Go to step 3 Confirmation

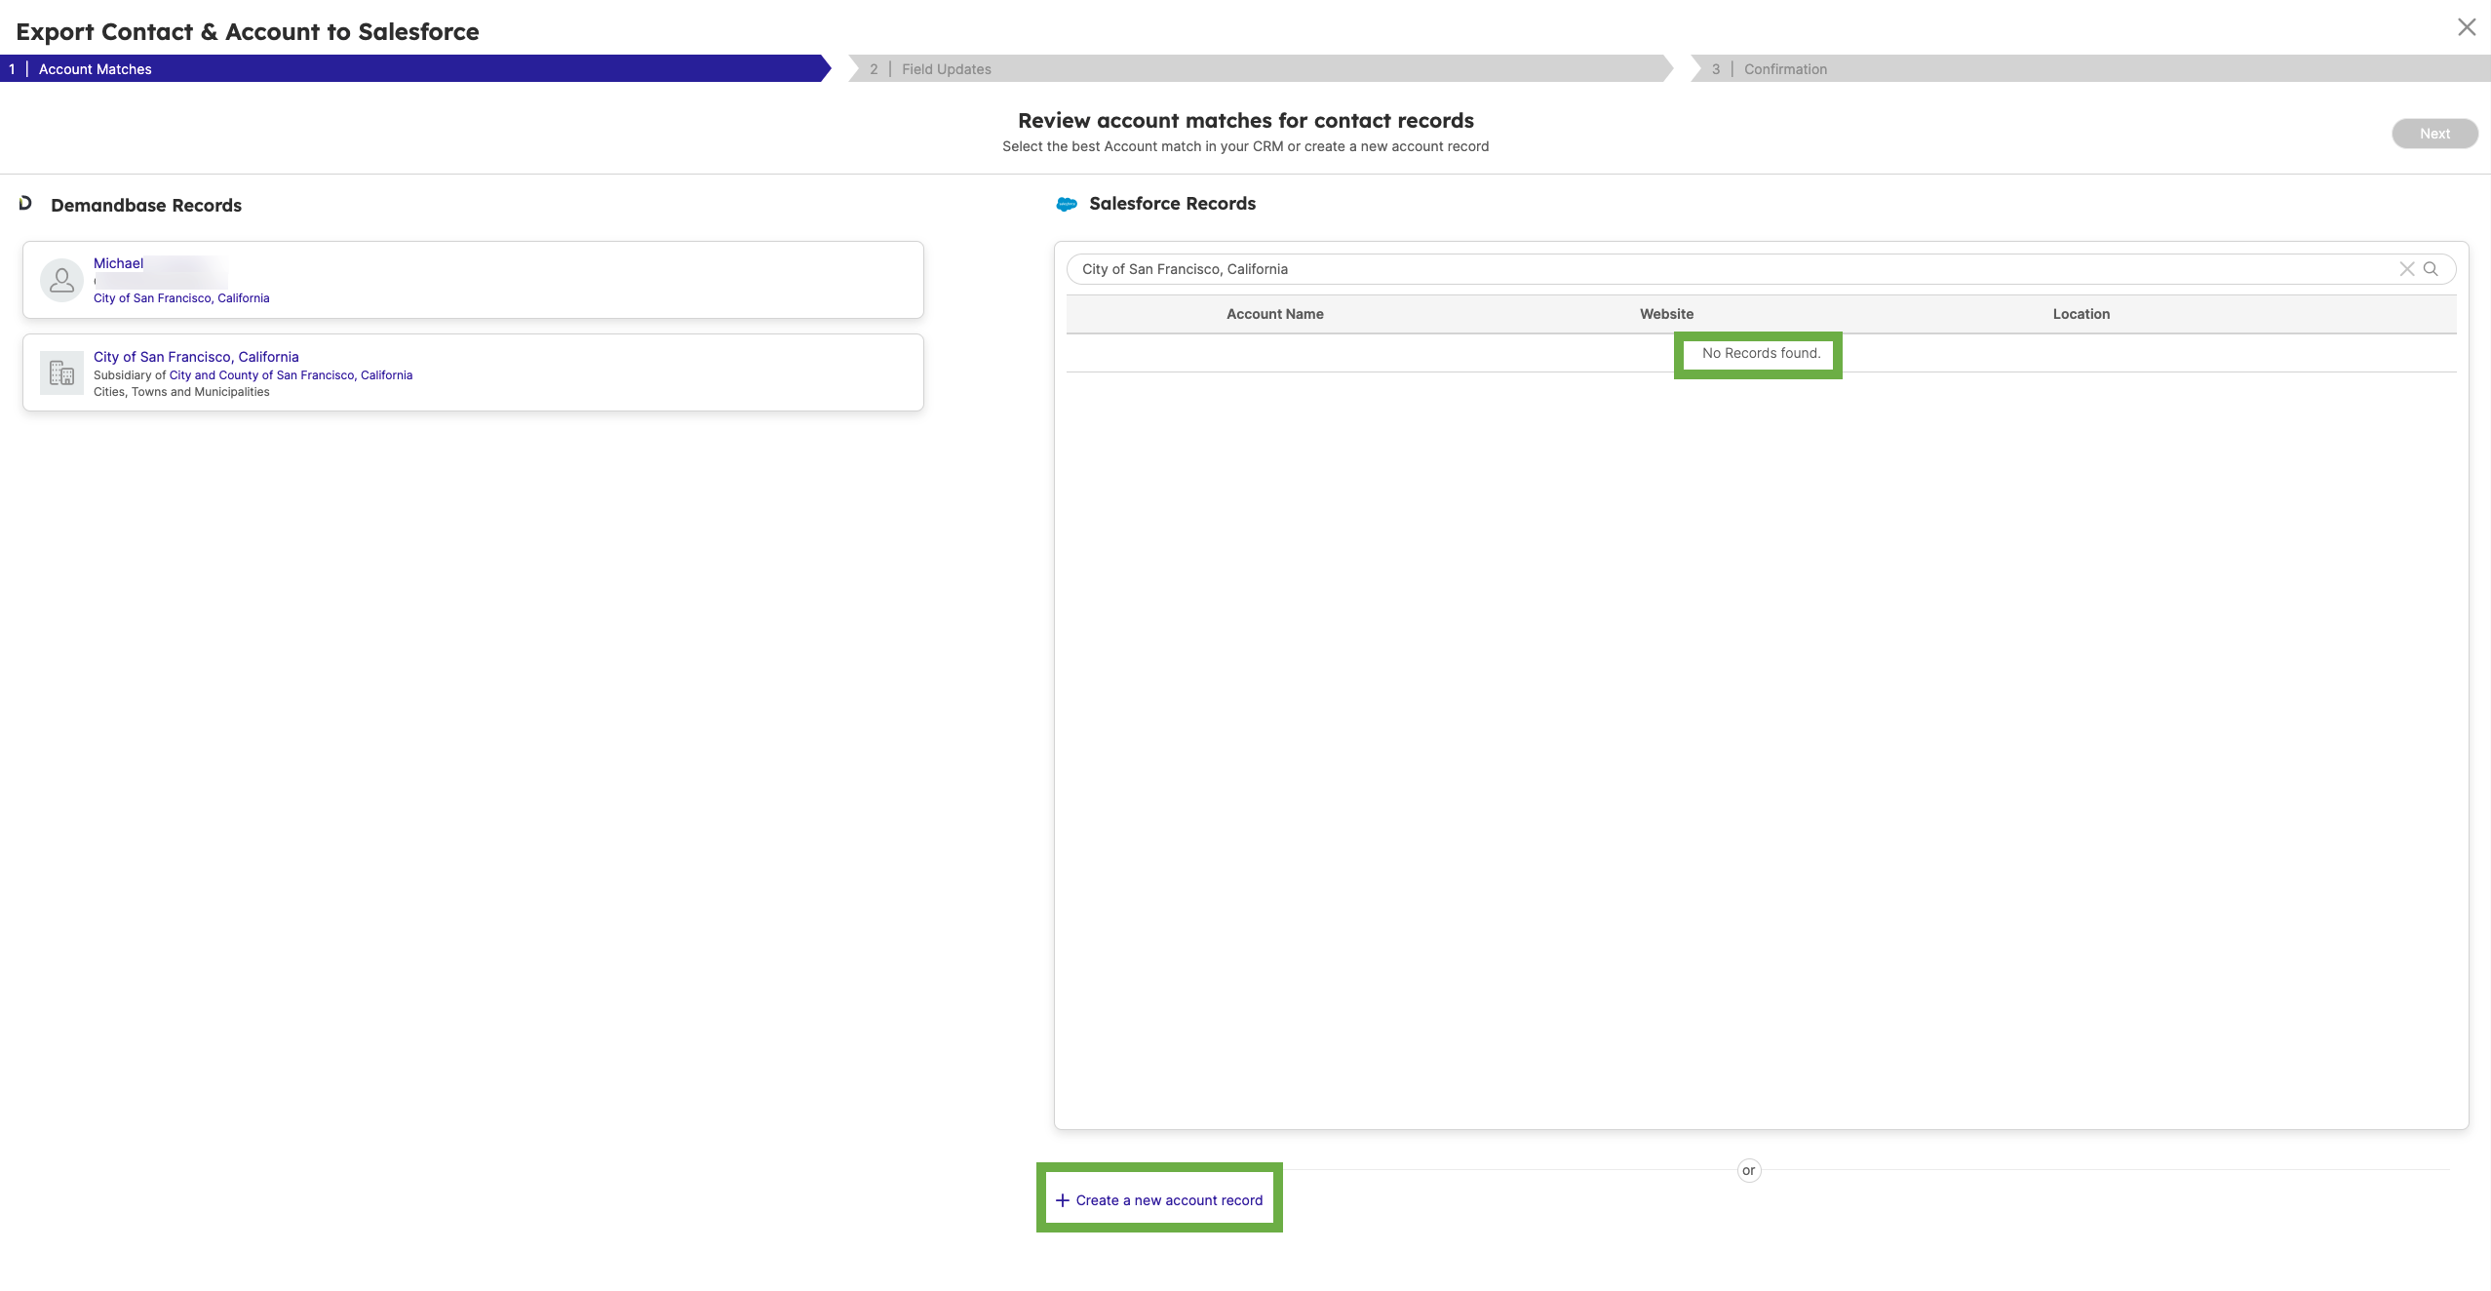1785,69
